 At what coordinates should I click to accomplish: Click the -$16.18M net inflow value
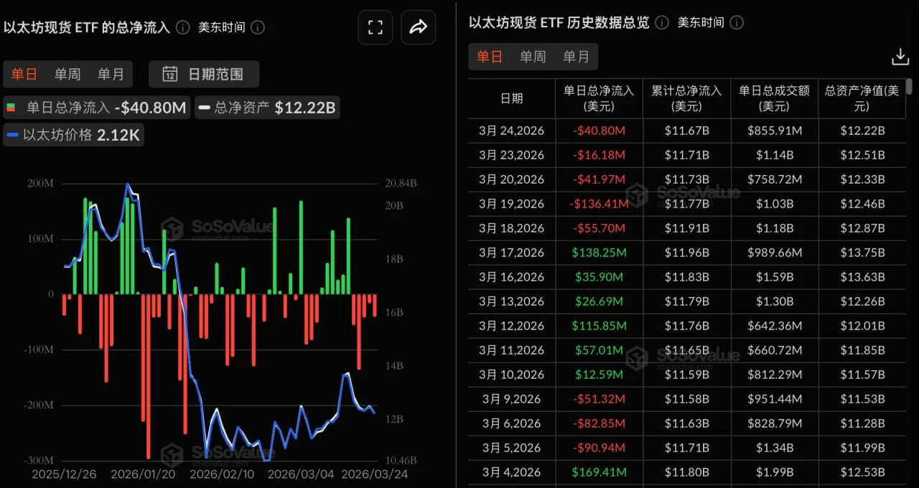(x=599, y=155)
